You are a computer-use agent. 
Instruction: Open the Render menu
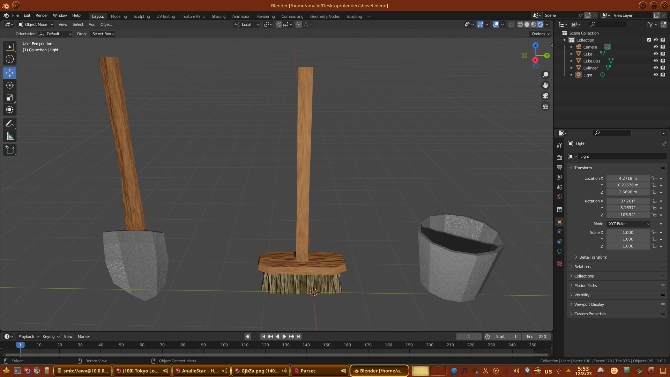click(42, 15)
